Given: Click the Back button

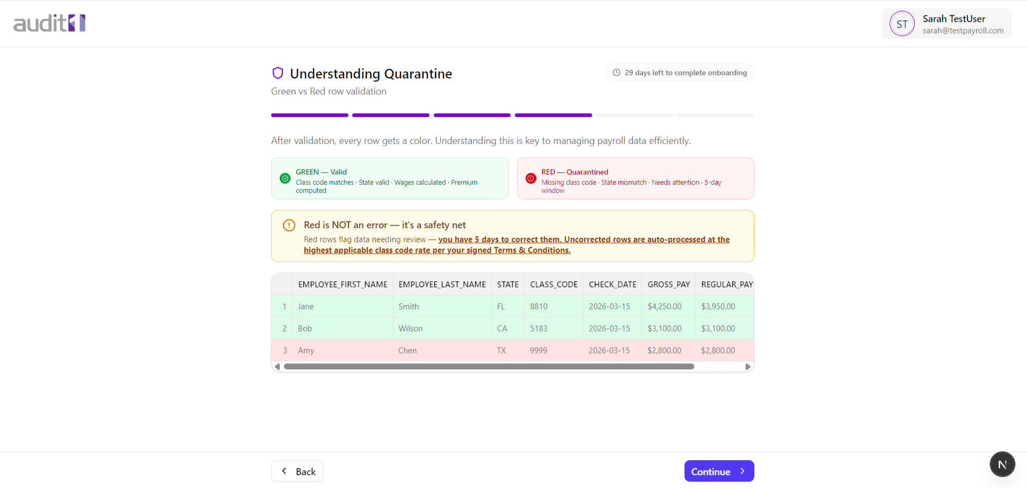Looking at the screenshot, I should click(297, 471).
